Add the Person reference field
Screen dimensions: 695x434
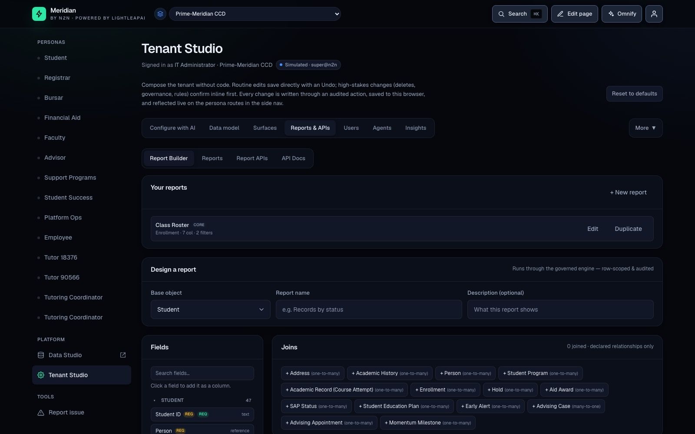[x=202, y=430]
